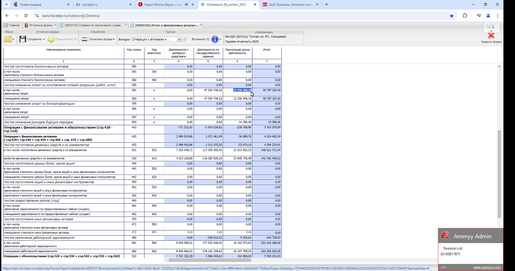Select cell -240 513,21 in row 480
The width and height of the screenshot is (515, 271).
(x=208, y=238)
